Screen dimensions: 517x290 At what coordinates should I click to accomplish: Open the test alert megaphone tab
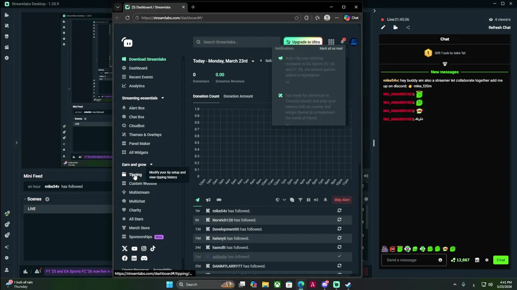click(x=208, y=200)
